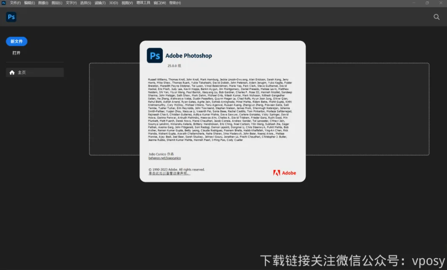Open the legal notices link 单击此处以查看法律声明
The width and height of the screenshot is (447, 270).
[x=169, y=174]
